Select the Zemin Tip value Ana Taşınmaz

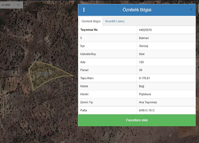[148, 102]
